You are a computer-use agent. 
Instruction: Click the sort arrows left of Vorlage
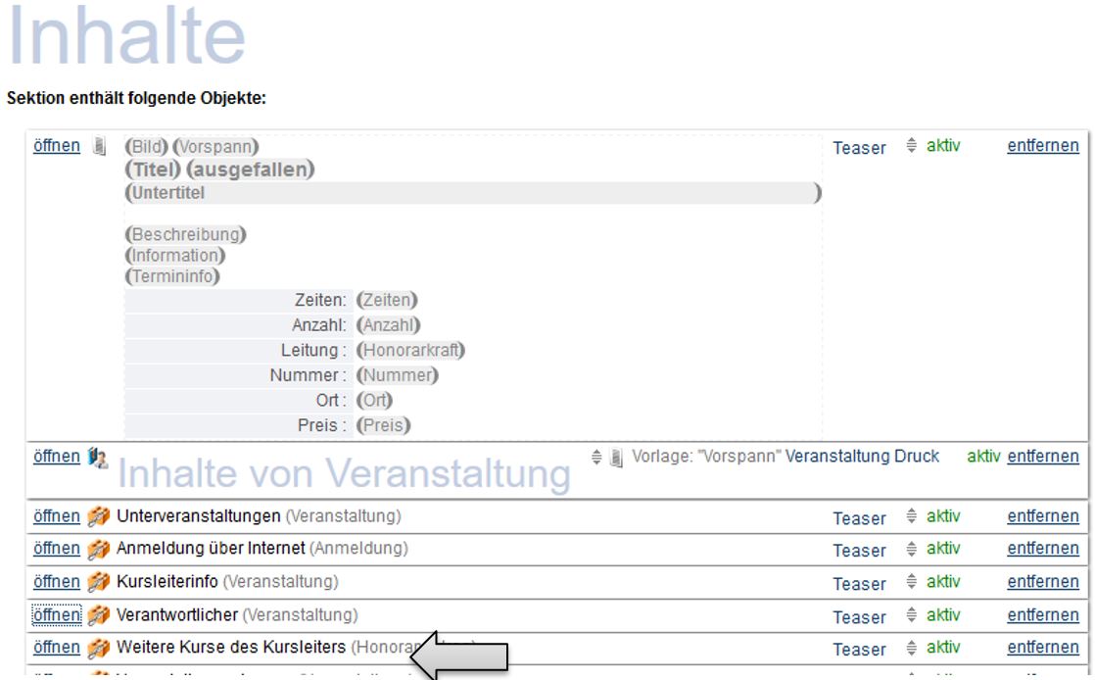tap(595, 457)
